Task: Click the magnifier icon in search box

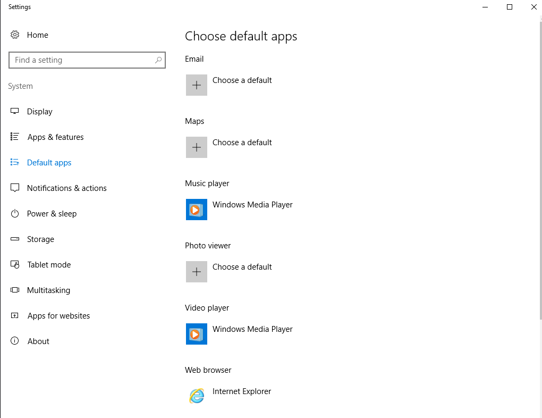Action: (158, 60)
